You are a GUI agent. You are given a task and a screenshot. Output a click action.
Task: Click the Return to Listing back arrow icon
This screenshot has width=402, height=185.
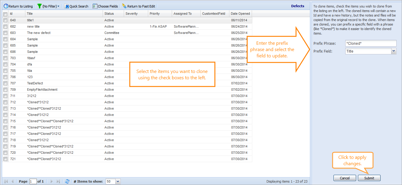click(x=6, y=6)
